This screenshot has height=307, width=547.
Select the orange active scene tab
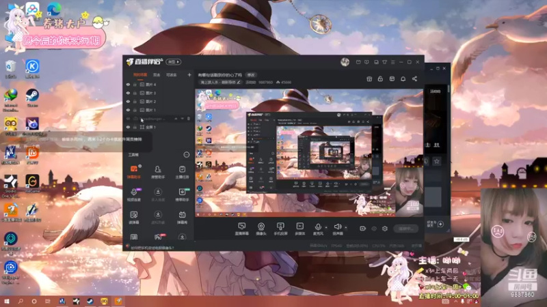click(x=140, y=75)
